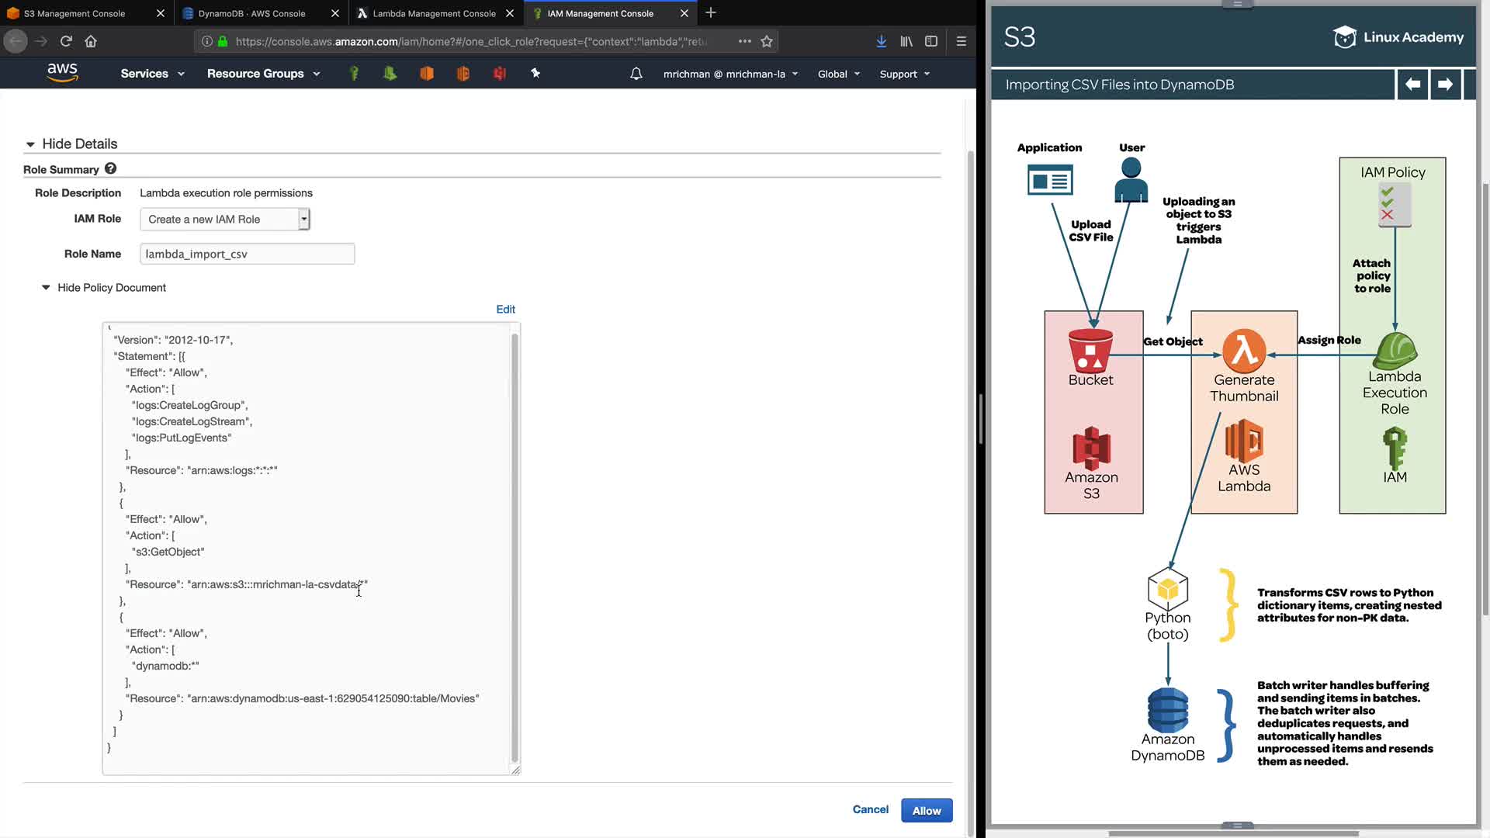Bookmark page with star icon
Viewport: 1490px width, 838px height.
coord(767,41)
